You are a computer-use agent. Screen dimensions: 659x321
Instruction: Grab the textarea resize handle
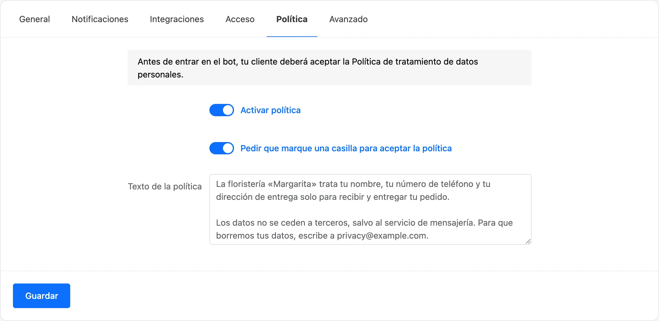tap(528, 241)
